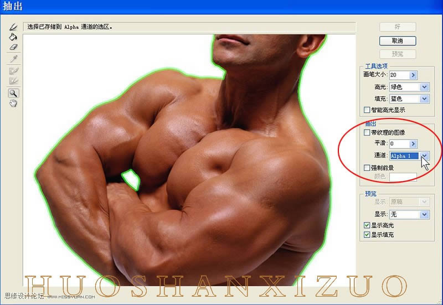This screenshot has height=305, width=443.
Task: Uncheck 显示高光 show highlight checkbox
Action: pos(367,226)
